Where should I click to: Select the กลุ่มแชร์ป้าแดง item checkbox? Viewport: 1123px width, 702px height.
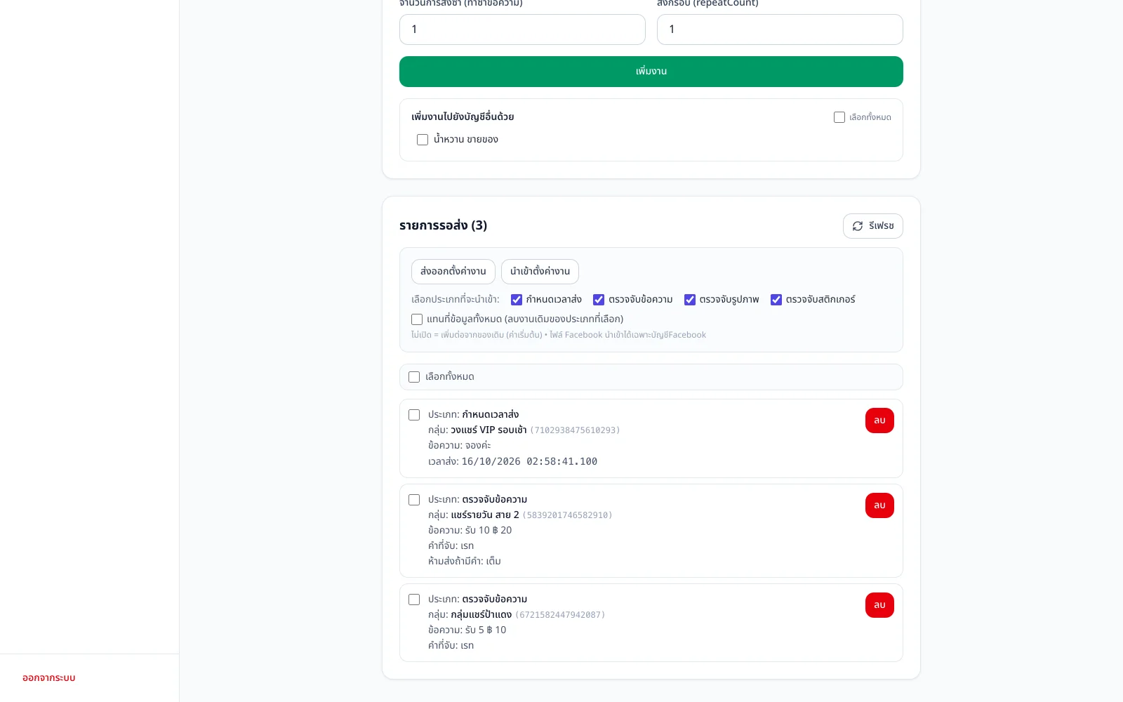pos(414,600)
